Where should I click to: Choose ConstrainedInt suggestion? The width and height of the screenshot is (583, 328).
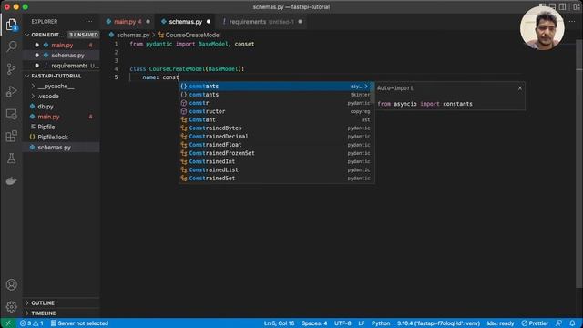pos(275,161)
